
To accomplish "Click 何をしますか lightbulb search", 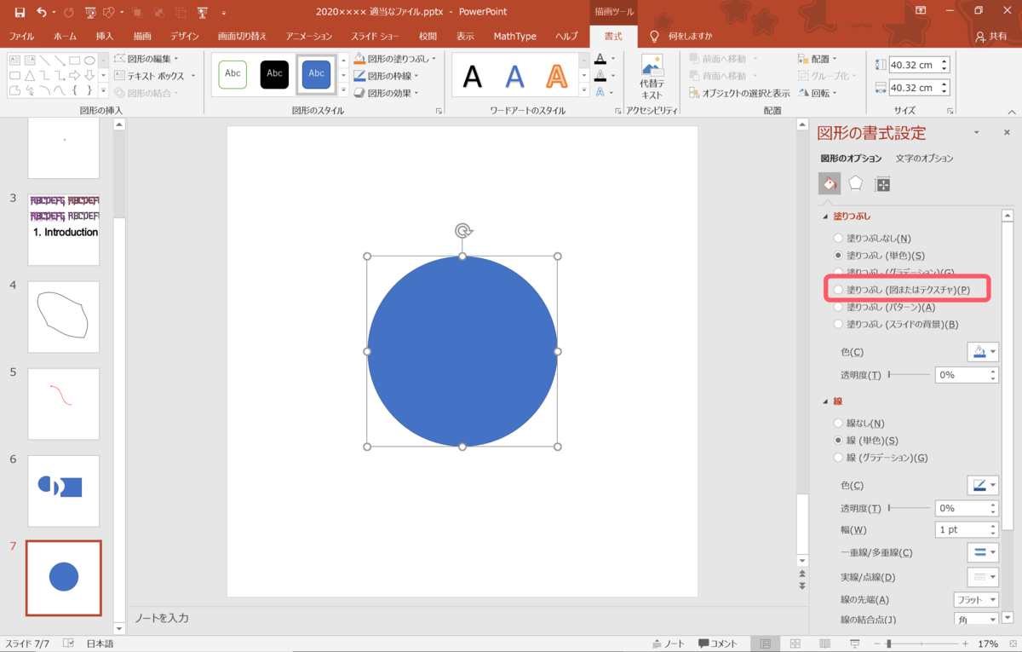I will coord(681,37).
